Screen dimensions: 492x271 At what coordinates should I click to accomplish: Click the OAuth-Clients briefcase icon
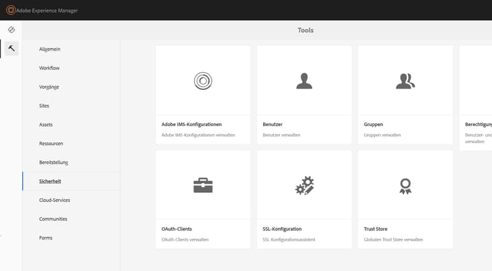pyautogui.click(x=203, y=185)
